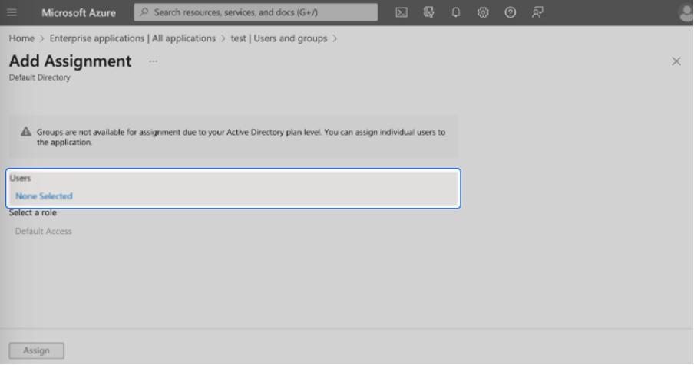Open the user account avatar menu

point(686,12)
